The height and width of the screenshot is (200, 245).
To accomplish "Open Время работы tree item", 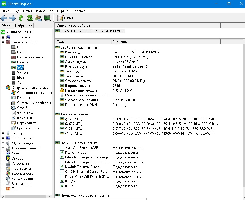I will [x=28, y=128].
